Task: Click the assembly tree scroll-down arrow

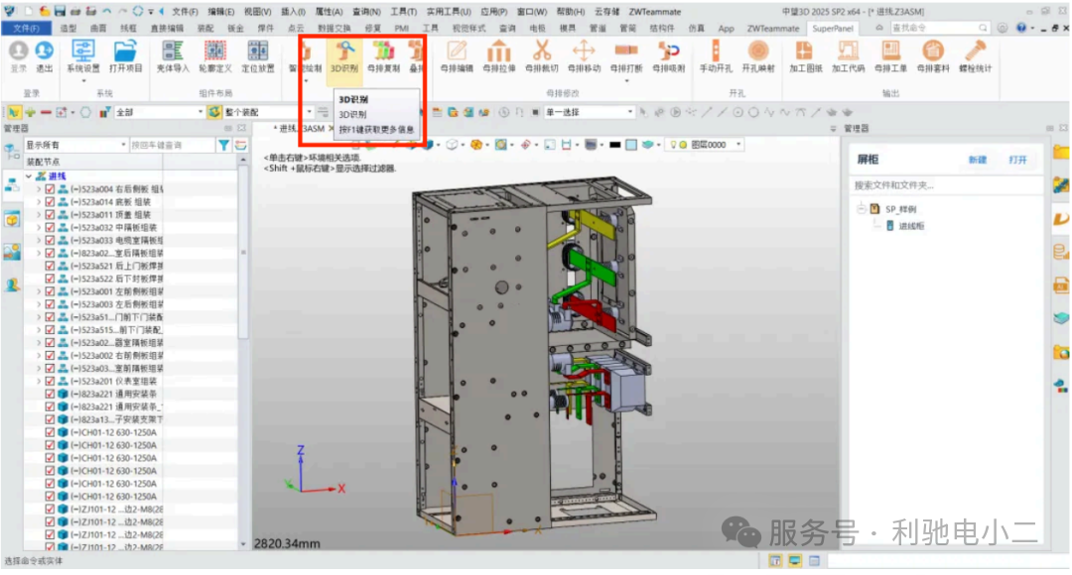Action: [x=243, y=544]
